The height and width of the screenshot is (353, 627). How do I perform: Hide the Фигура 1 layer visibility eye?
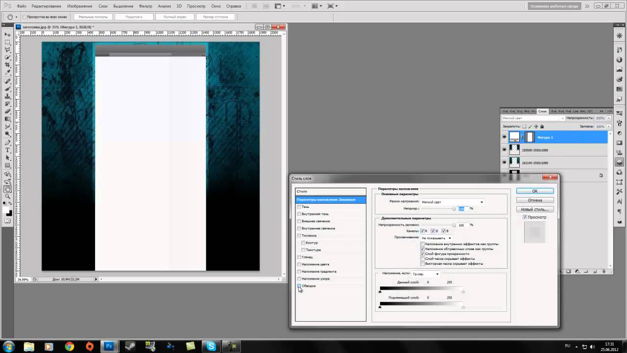504,137
